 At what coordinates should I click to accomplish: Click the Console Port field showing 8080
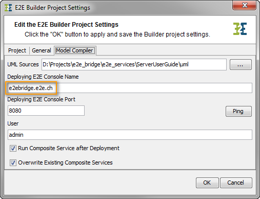tap(46, 111)
